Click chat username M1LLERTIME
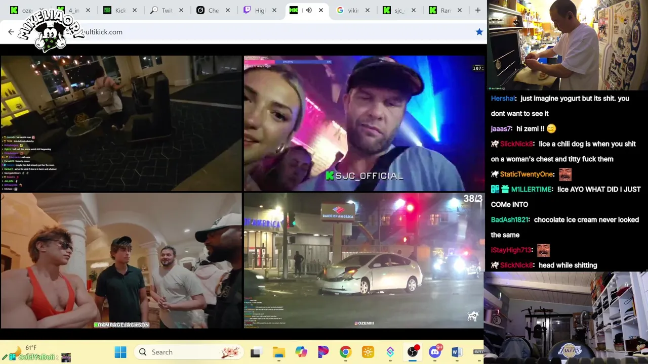The height and width of the screenshot is (364, 648). tap(532, 190)
